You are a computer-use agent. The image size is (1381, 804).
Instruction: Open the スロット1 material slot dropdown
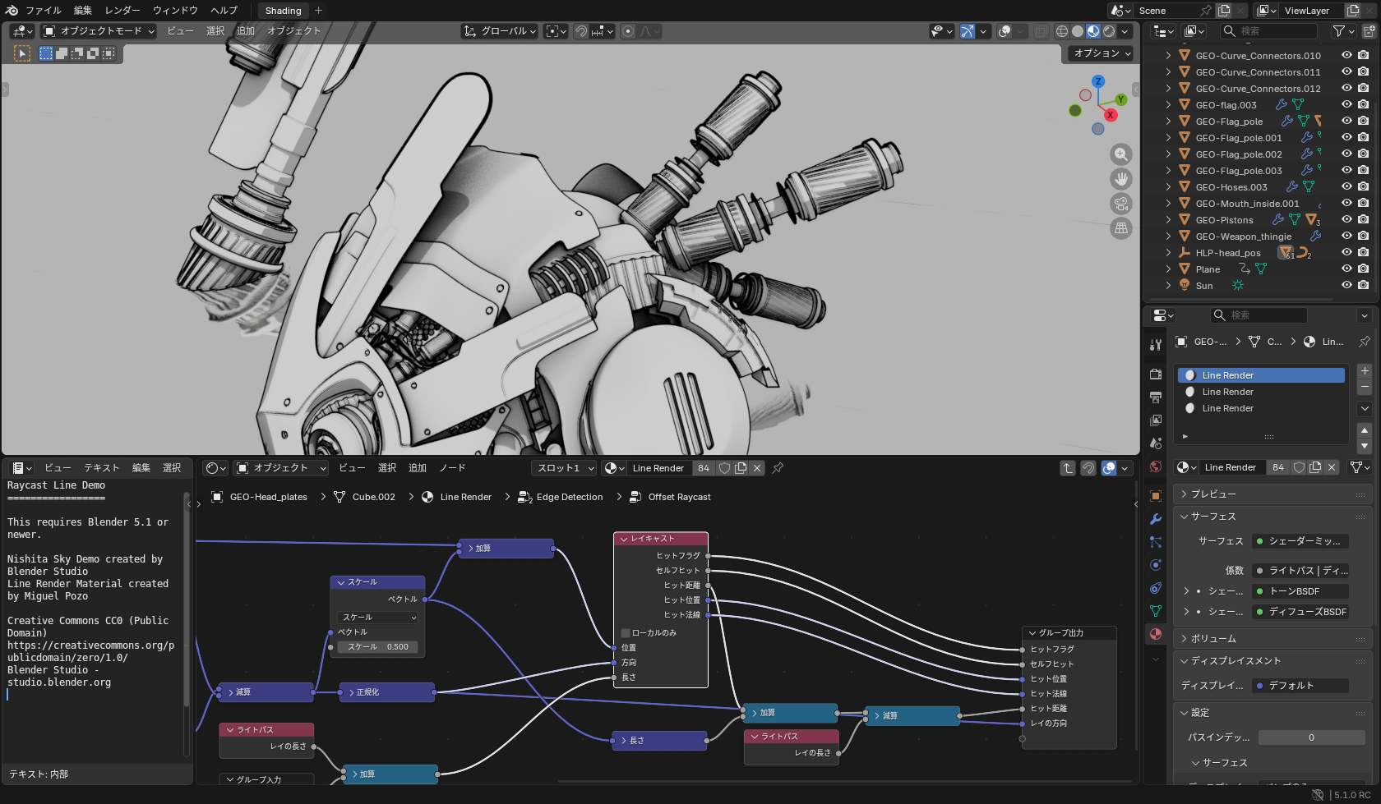[x=563, y=467]
